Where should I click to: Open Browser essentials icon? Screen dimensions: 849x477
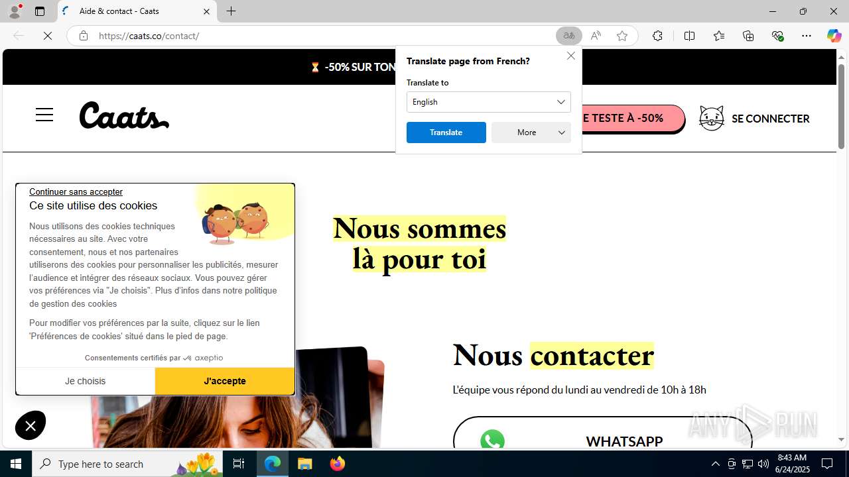[778, 36]
